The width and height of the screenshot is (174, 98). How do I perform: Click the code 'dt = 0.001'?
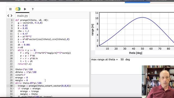pos(24,45)
